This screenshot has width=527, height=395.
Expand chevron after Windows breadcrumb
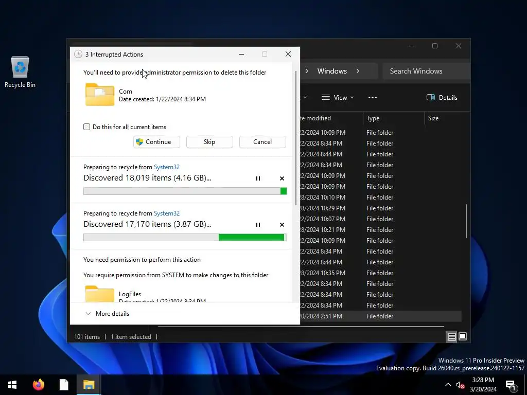coord(358,71)
